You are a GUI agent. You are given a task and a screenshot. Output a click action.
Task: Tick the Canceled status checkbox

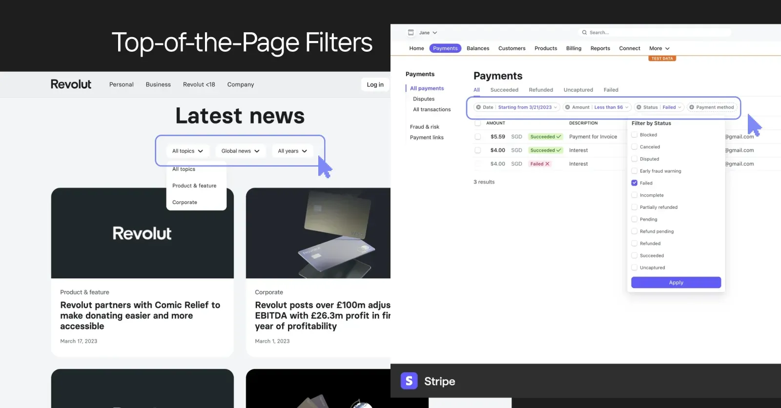[x=635, y=147]
